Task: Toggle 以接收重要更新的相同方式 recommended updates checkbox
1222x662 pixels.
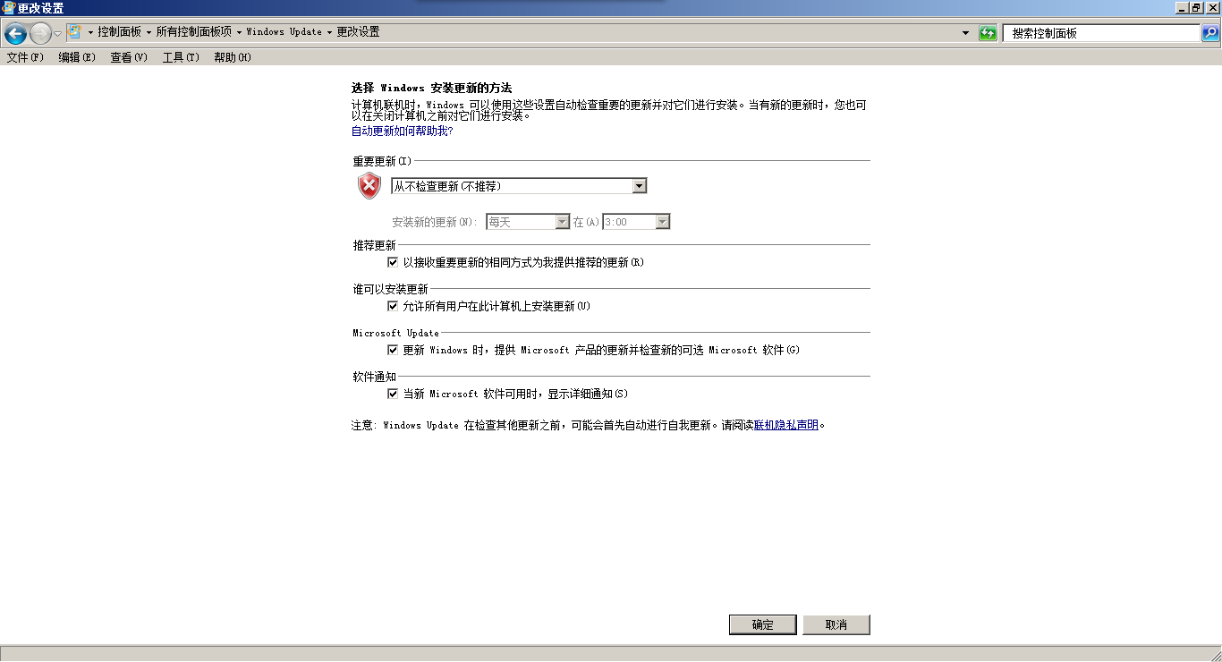Action: tap(393, 262)
